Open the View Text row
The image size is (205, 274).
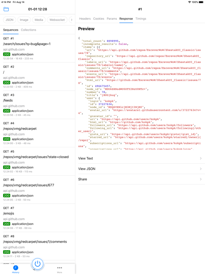coord(140,158)
